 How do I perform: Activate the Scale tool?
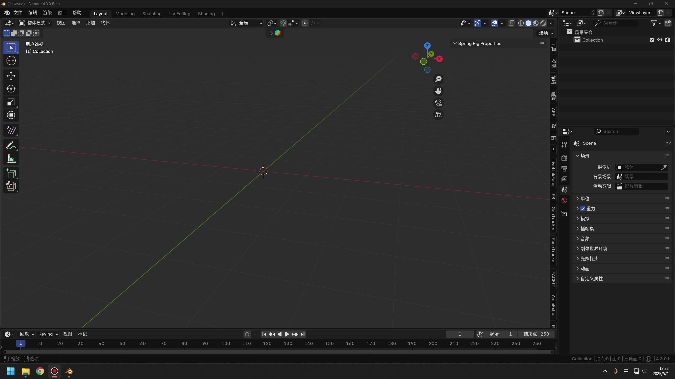11,102
